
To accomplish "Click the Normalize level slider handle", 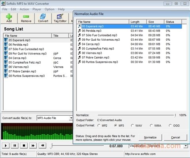I will (175, 115).
